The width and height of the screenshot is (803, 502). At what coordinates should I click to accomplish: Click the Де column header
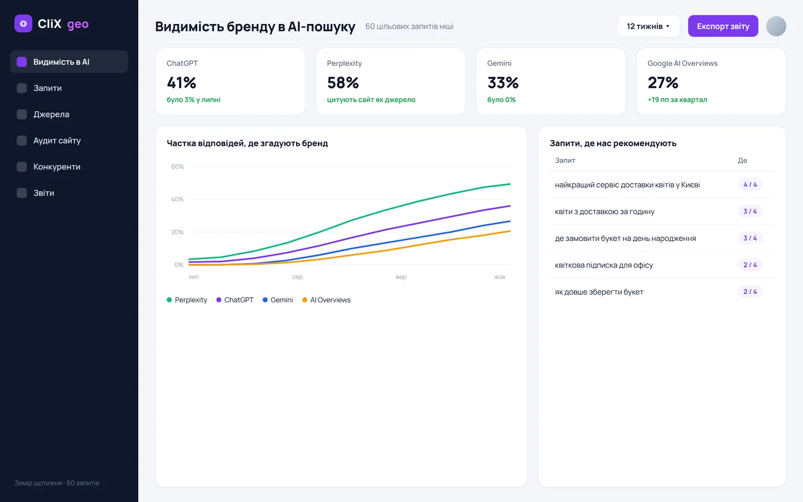click(x=742, y=161)
